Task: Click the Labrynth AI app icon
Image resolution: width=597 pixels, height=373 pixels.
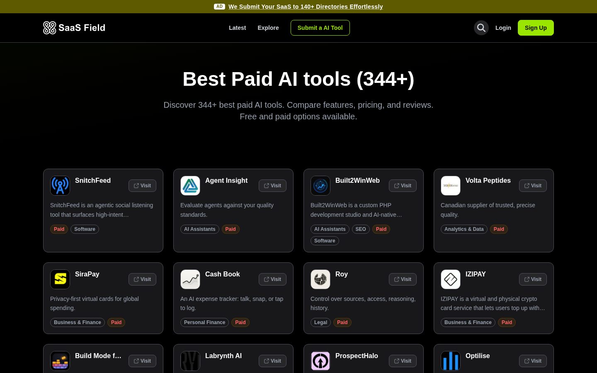Action: click(190, 361)
